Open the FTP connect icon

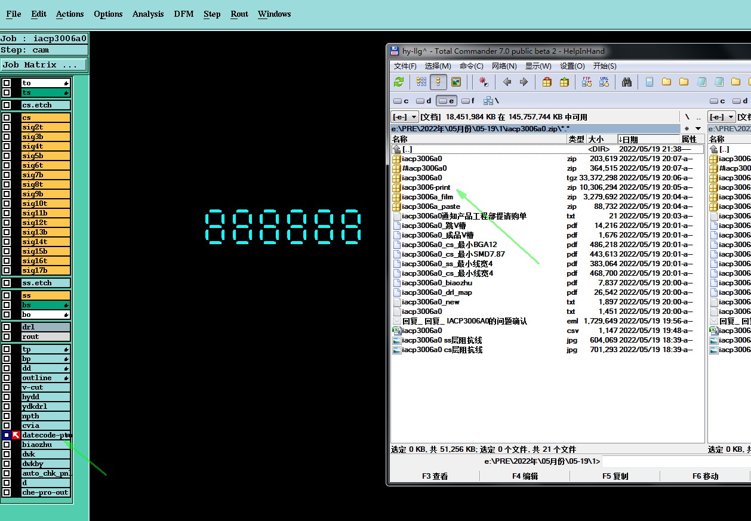click(587, 82)
